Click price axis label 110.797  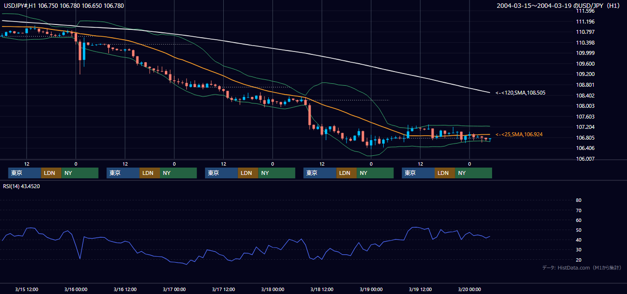585,32
